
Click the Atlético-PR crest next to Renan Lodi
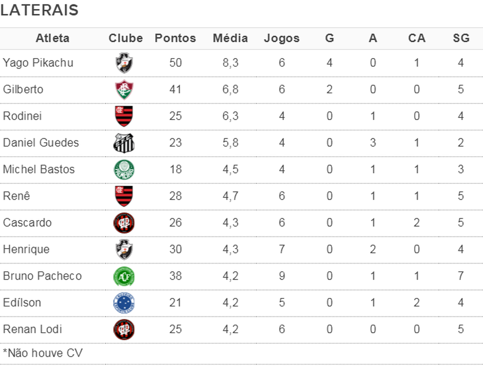click(x=124, y=329)
